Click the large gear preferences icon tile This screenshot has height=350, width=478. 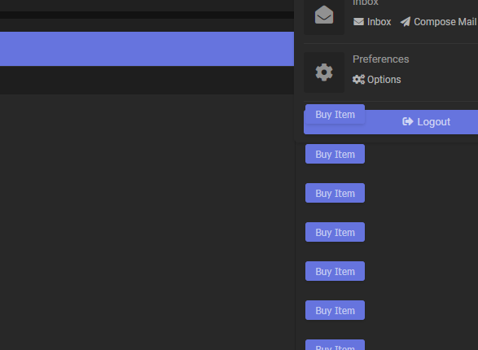point(324,72)
